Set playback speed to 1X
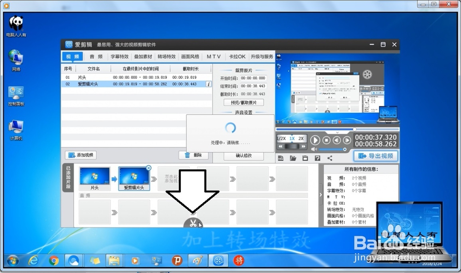This screenshot has width=461, height=273. pos(292,138)
